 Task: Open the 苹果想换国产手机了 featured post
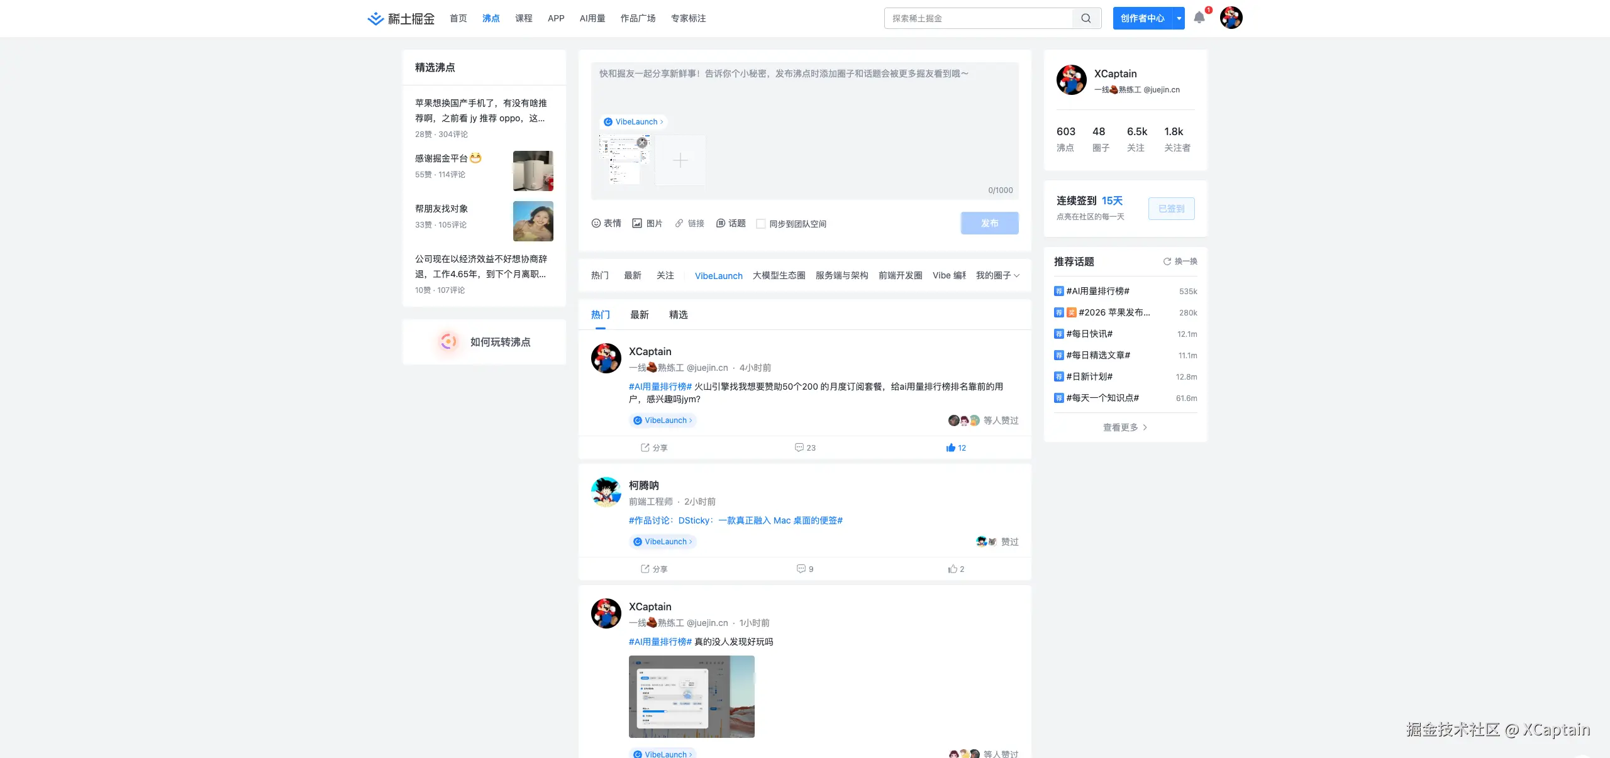[x=484, y=118]
